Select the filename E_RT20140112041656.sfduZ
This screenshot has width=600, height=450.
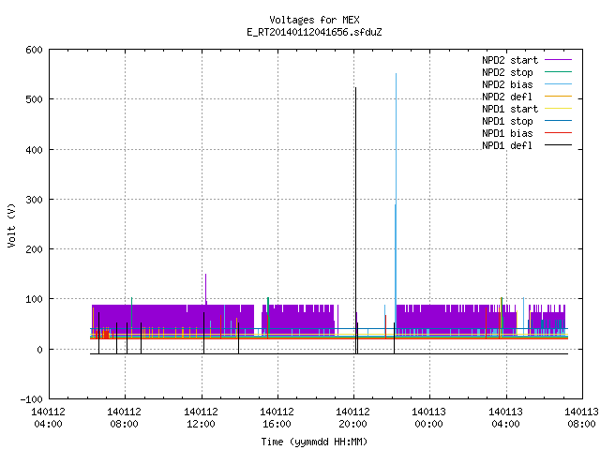tap(314, 32)
